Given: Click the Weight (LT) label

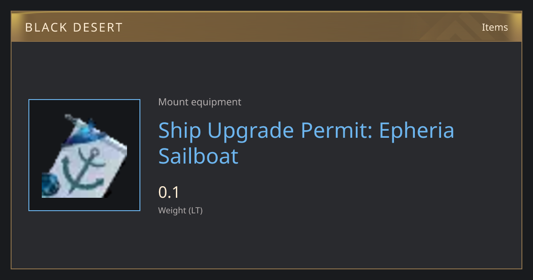Looking at the screenshot, I should coord(180,211).
